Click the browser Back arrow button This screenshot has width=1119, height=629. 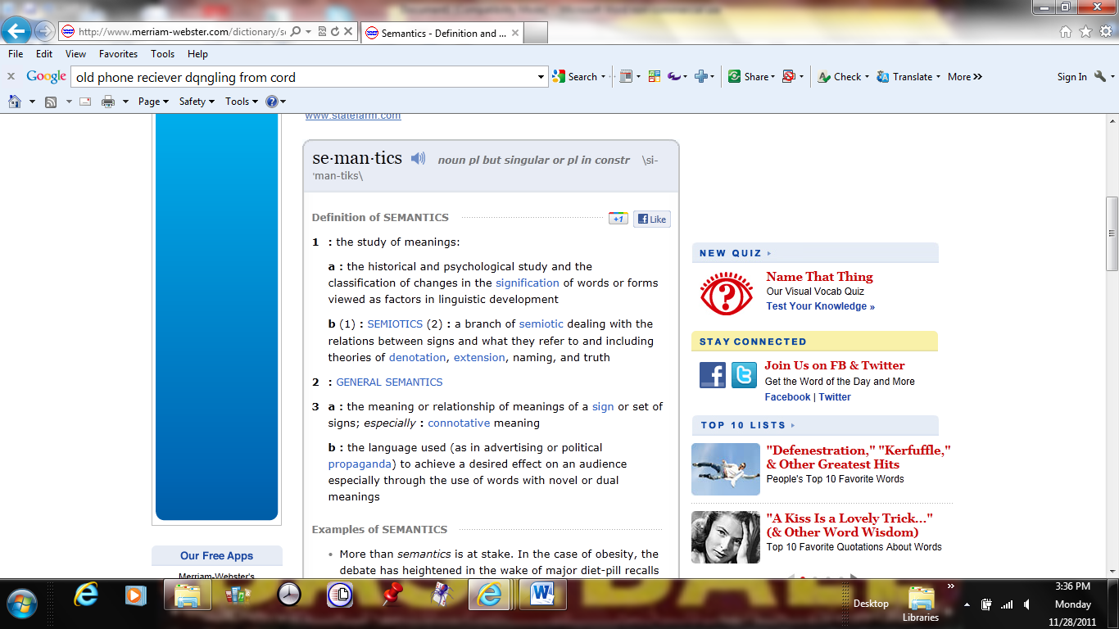pos(16,32)
